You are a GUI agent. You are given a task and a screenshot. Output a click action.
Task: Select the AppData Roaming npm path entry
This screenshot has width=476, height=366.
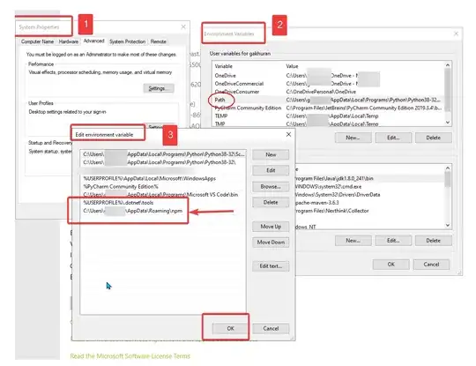163,211
